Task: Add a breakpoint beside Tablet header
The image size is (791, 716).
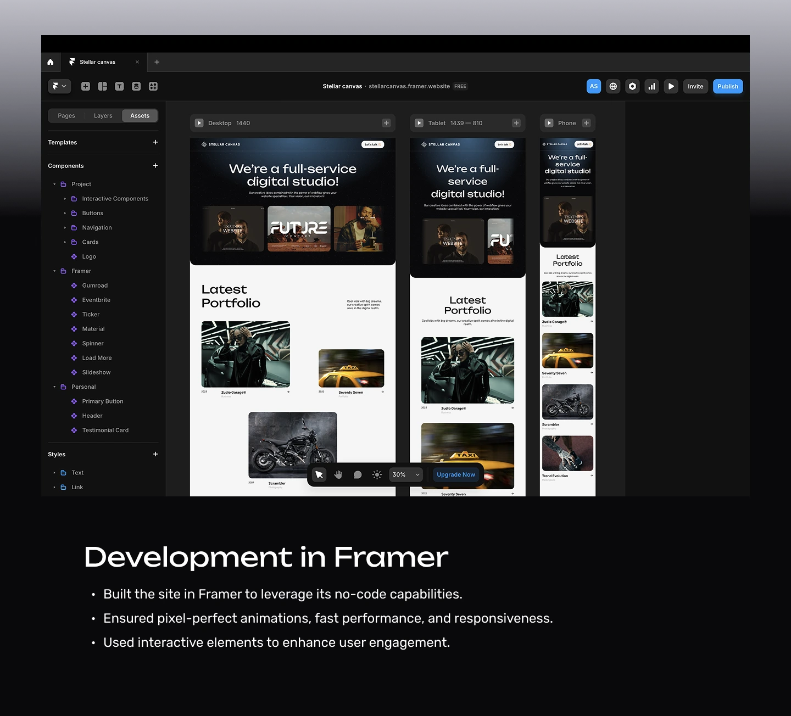Action: tap(516, 123)
